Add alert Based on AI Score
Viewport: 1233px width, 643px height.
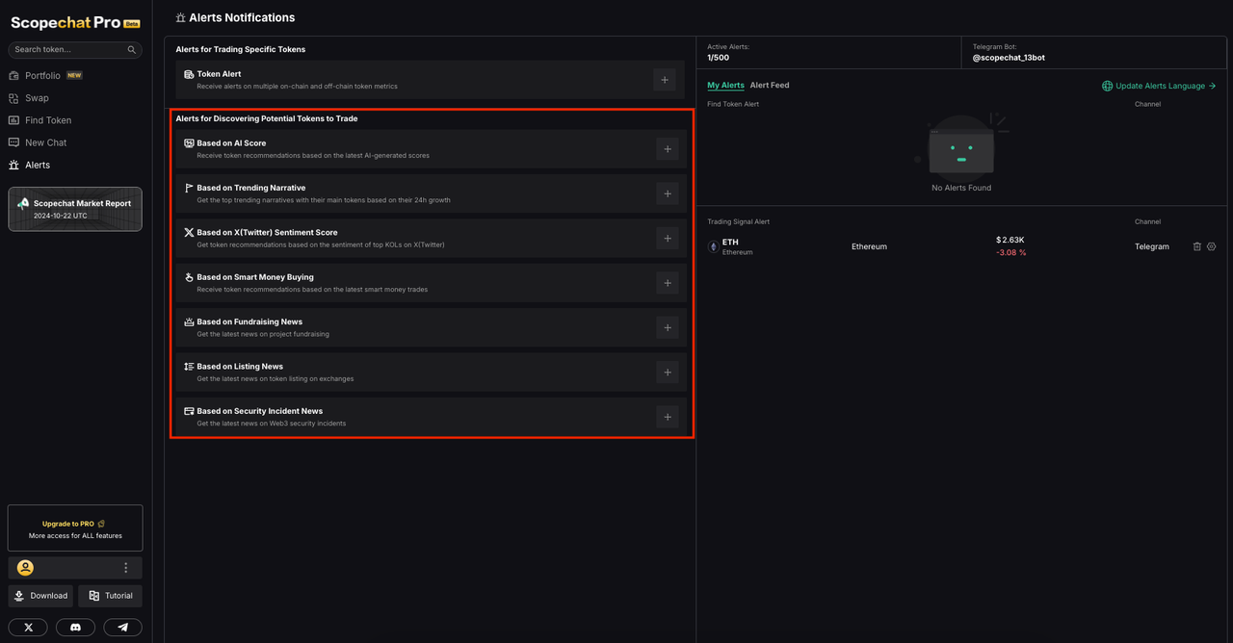tap(668, 149)
